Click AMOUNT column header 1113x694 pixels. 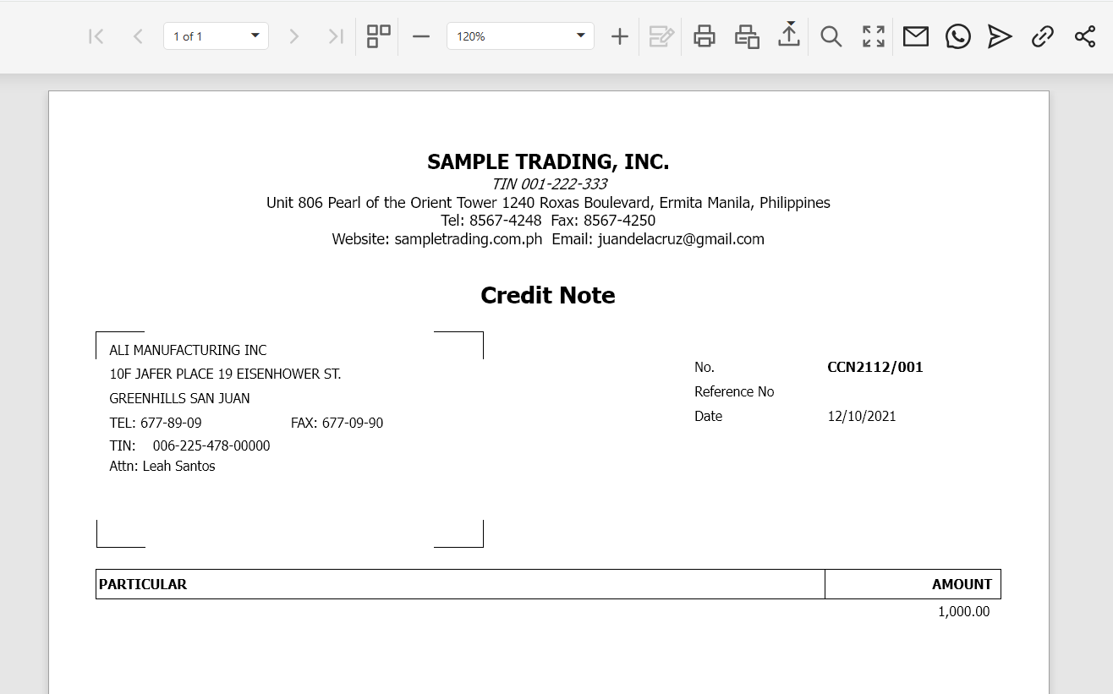click(x=962, y=584)
